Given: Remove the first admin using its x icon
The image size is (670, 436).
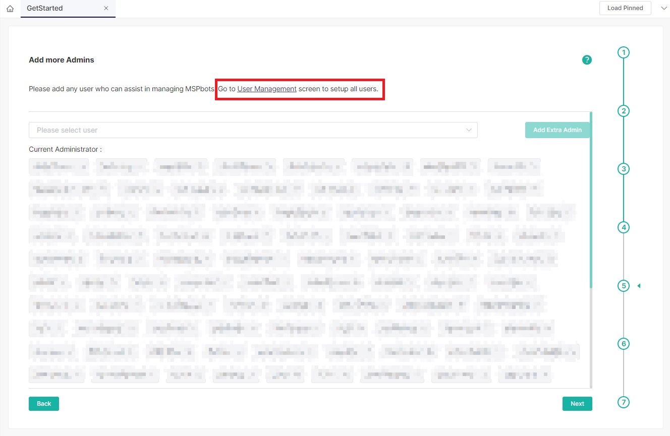Looking at the screenshot, I should pos(83,166).
